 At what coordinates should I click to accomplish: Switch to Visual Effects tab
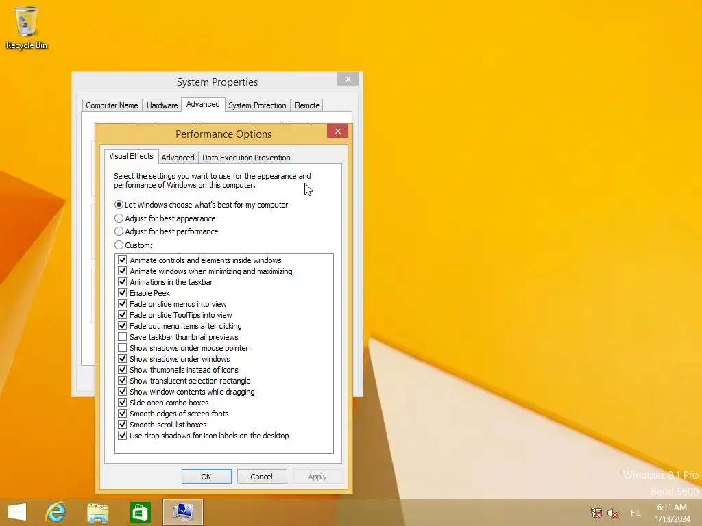click(131, 156)
